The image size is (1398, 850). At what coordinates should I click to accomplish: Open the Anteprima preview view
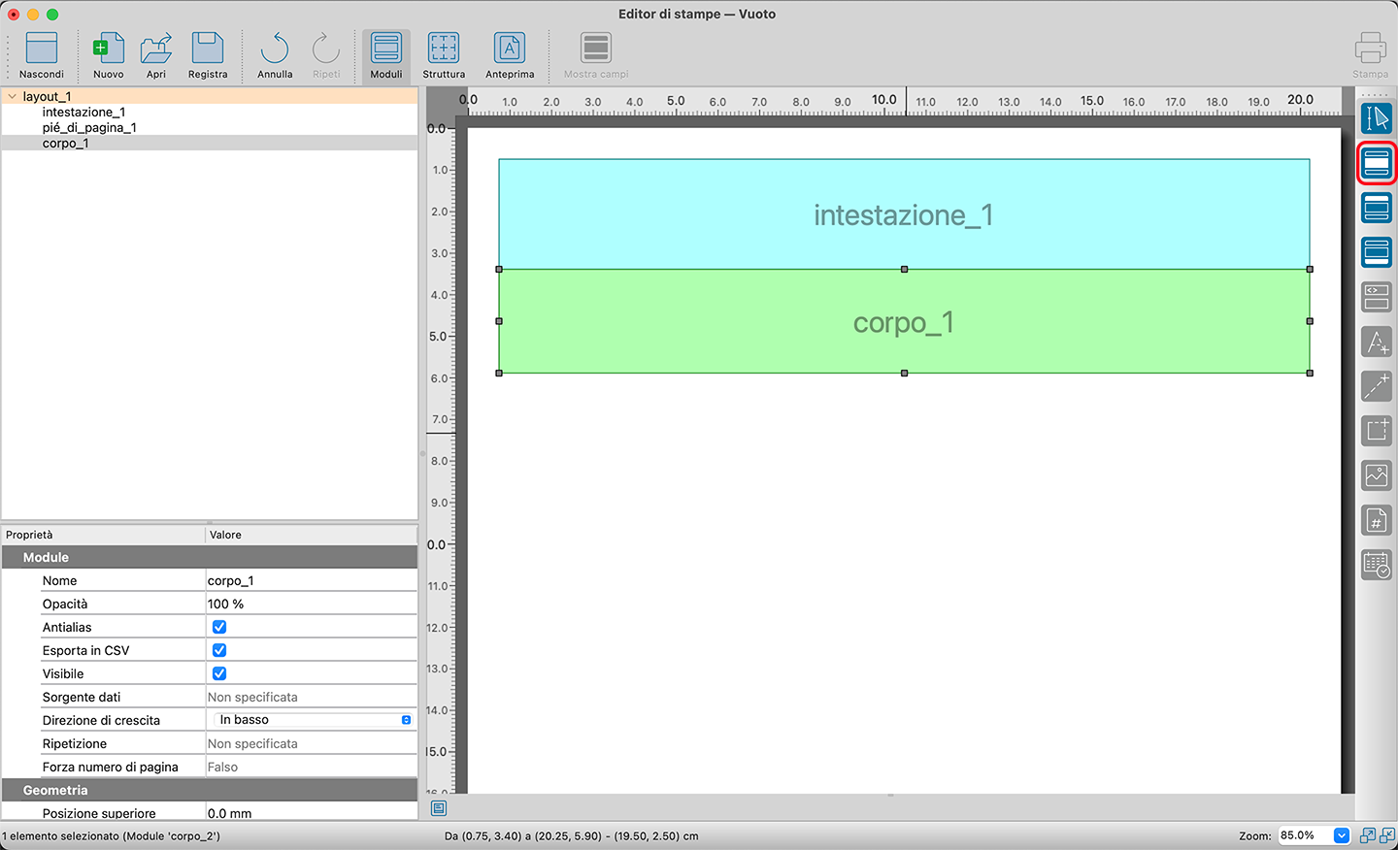(x=510, y=55)
